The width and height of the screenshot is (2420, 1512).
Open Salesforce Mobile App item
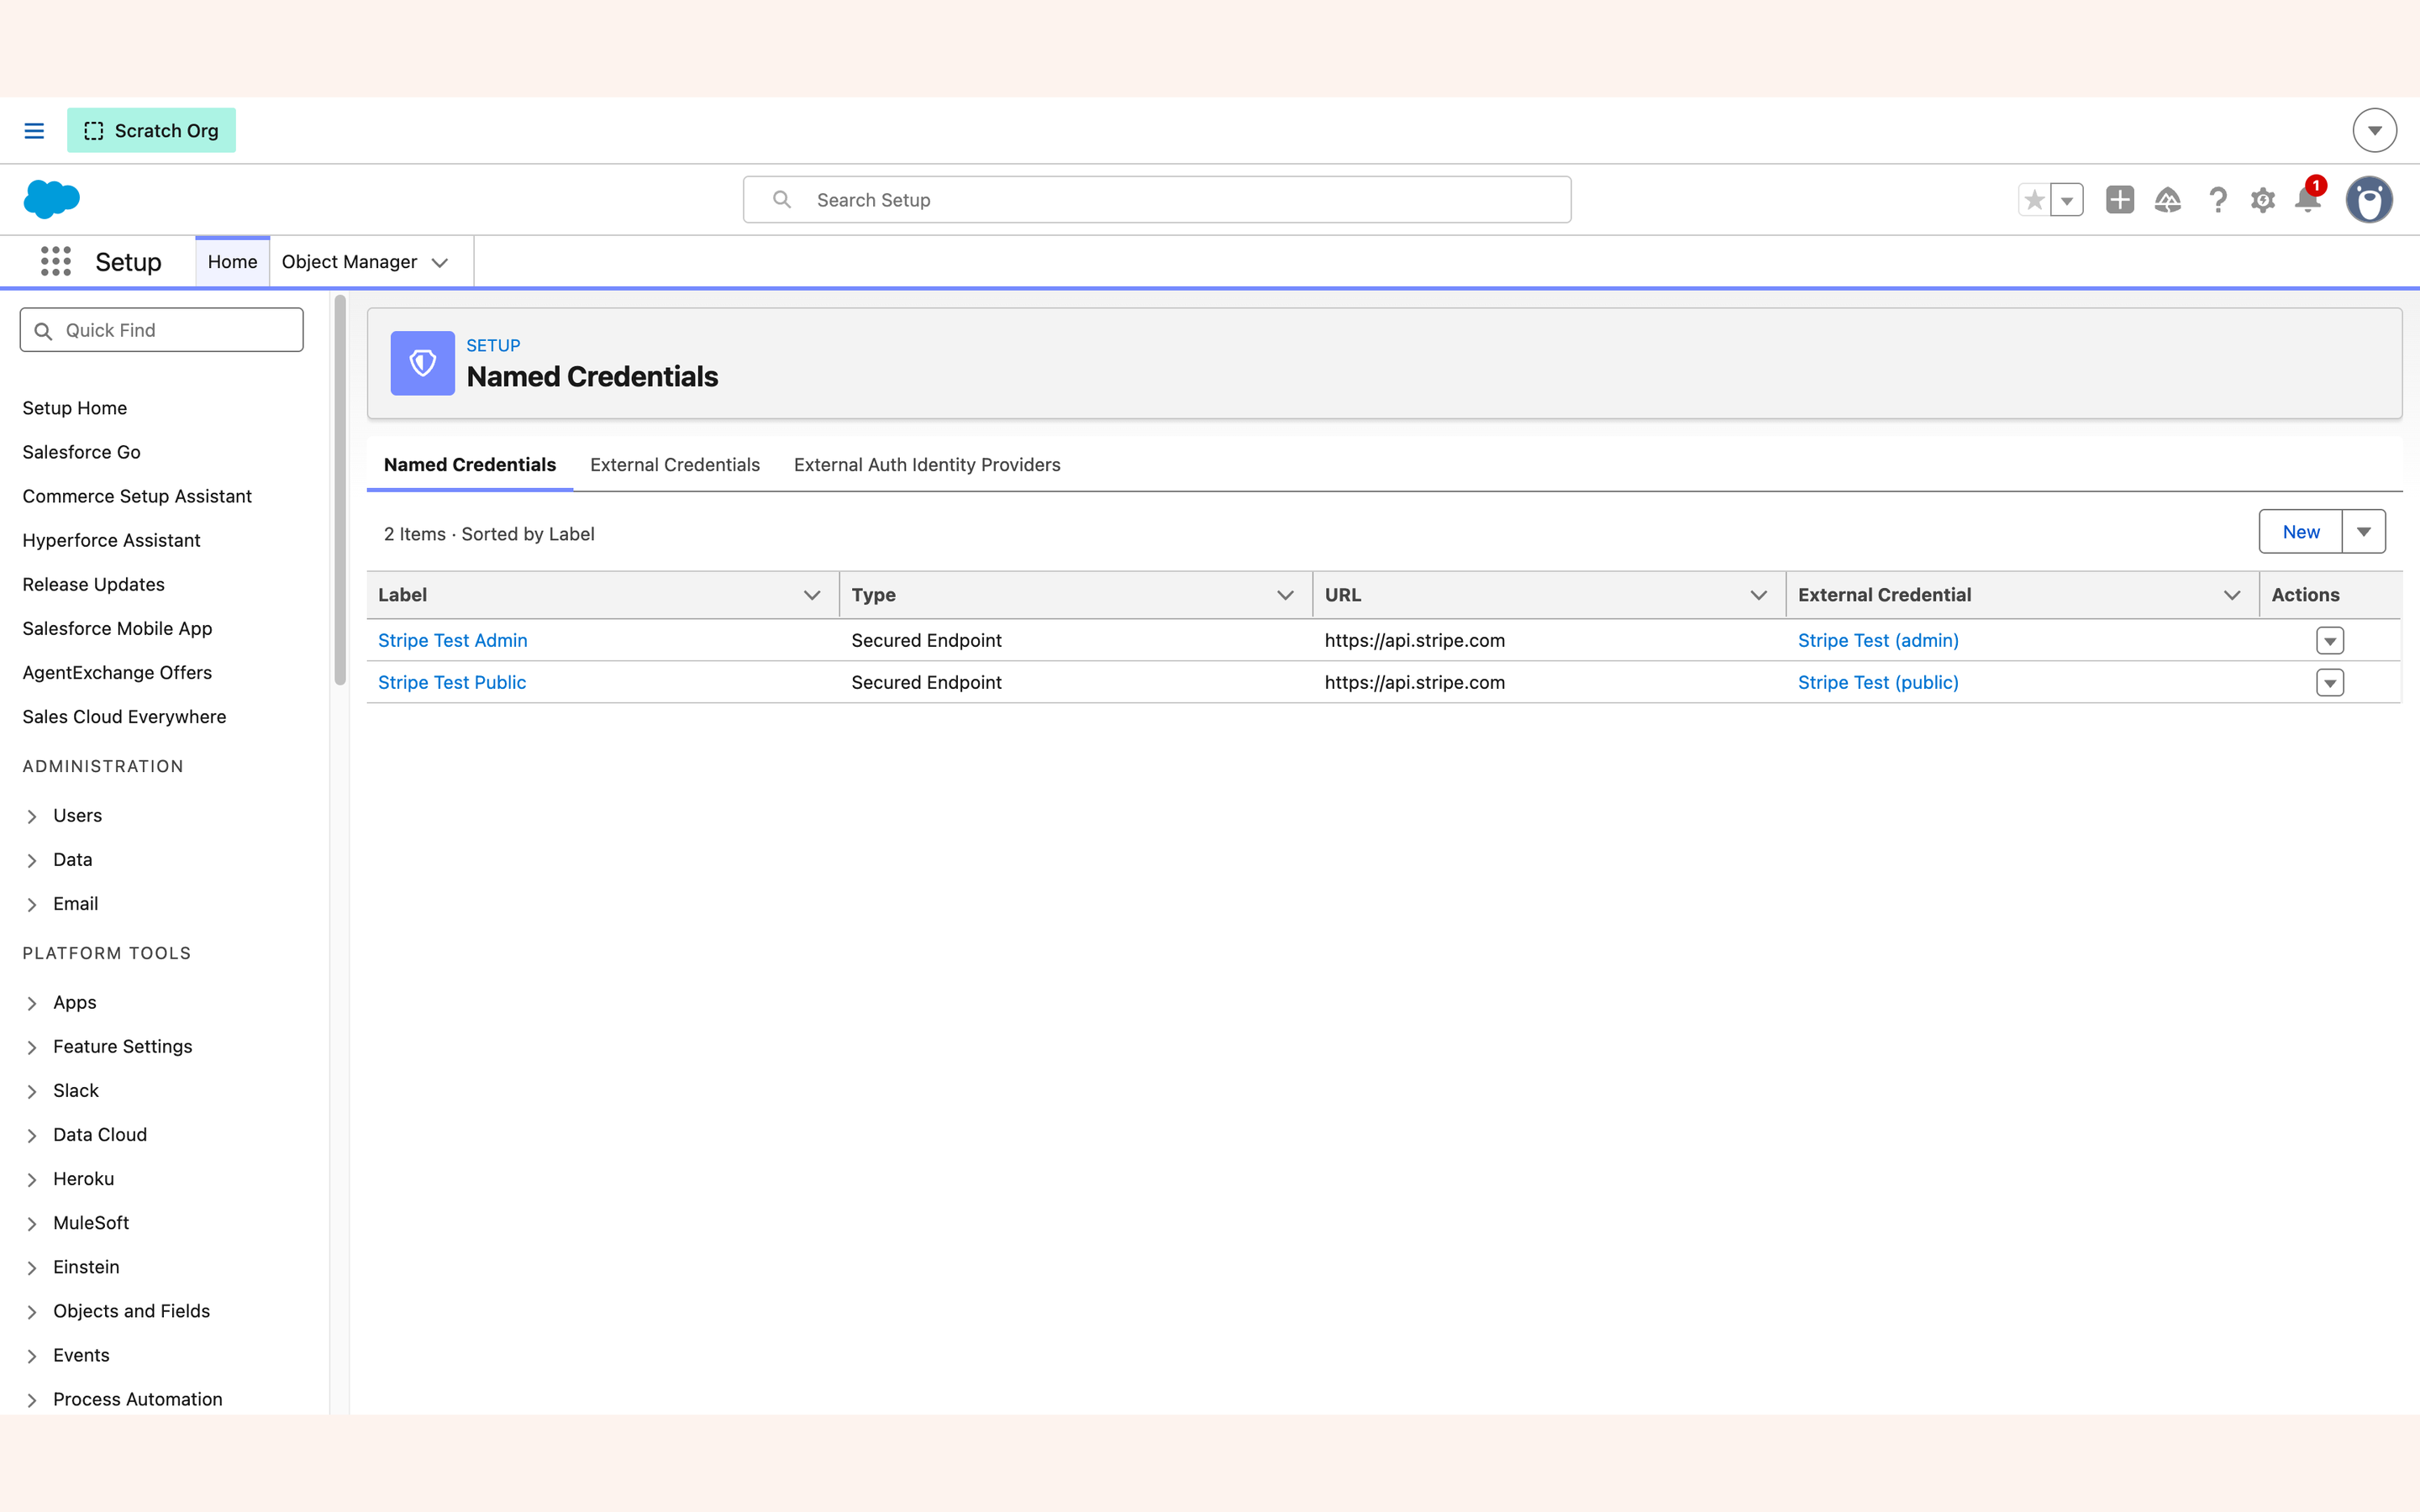(118, 628)
